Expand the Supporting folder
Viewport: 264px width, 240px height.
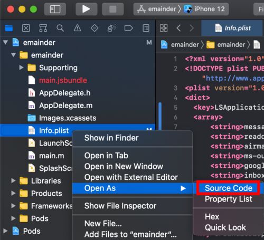[x=21, y=68]
